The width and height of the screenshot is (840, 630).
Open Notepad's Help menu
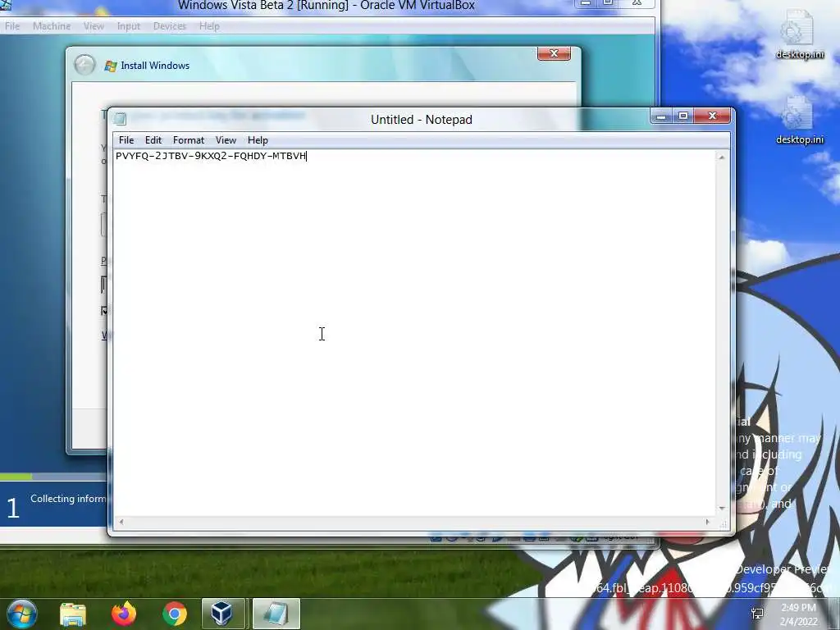point(258,140)
